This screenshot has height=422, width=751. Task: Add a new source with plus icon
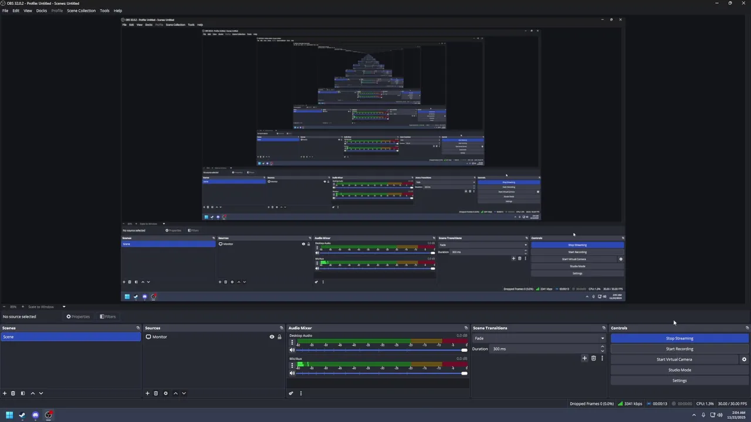coord(147,393)
